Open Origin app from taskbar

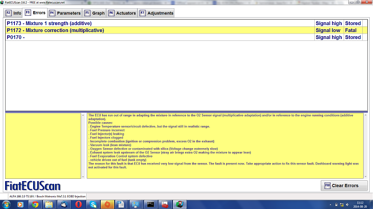pyautogui.click(x=107, y=204)
